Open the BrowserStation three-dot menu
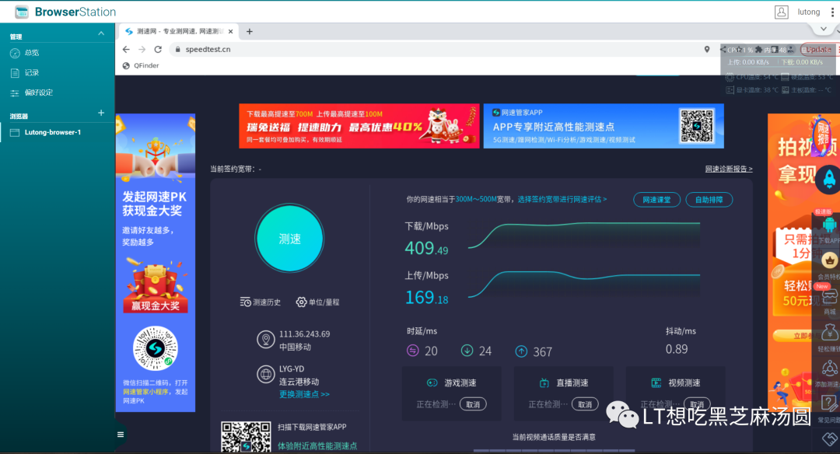The image size is (840, 454). [x=832, y=12]
